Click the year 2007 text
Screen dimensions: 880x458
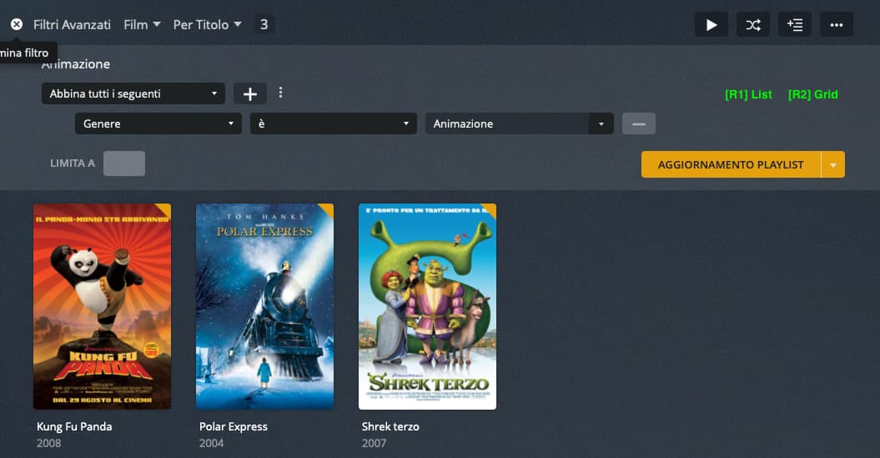click(x=375, y=444)
